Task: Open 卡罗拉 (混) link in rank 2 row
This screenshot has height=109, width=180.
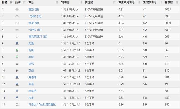Action: 35,16
